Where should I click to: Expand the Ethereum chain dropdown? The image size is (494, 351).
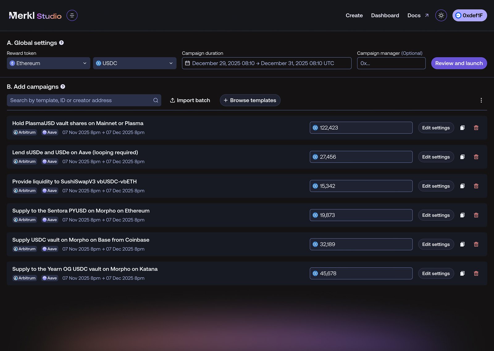(x=48, y=63)
